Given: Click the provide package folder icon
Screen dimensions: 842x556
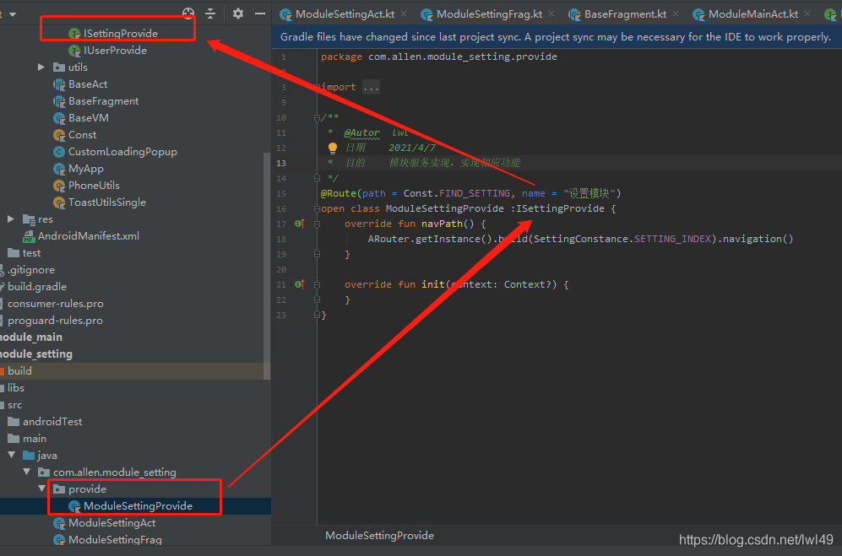Looking at the screenshot, I should (60, 489).
